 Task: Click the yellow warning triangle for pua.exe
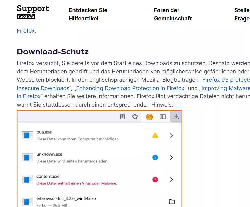155,135
